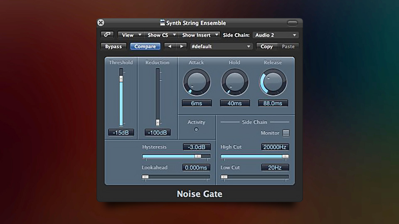This screenshot has width=399, height=224.
Task: Click the Hysteresis value field -3.0dB
Action: click(x=197, y=147)
